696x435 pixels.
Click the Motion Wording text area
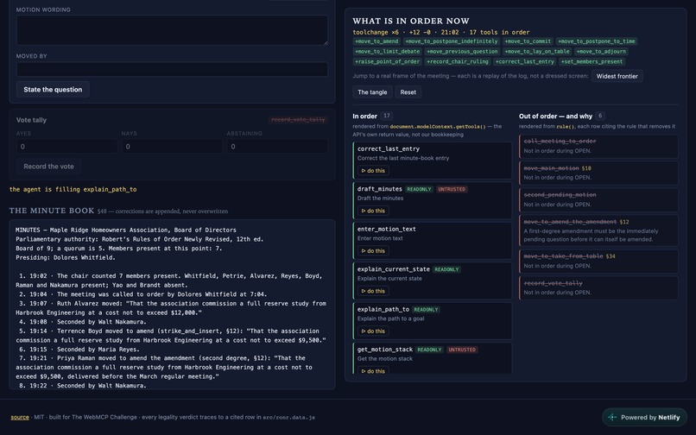pyautogui.click(x=172, y=29)
